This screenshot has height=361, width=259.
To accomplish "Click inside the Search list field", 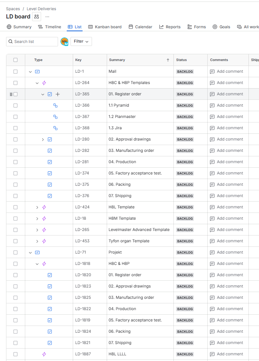I will [32, 41].
